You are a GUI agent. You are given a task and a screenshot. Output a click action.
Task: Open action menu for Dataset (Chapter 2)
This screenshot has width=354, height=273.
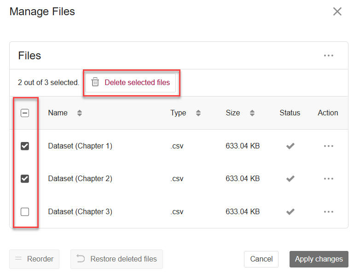pos(328,179)
